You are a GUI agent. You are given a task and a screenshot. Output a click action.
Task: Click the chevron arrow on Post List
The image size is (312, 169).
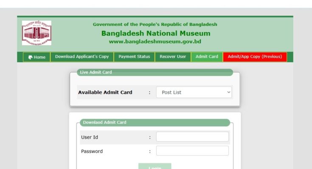tap(228, 92)
